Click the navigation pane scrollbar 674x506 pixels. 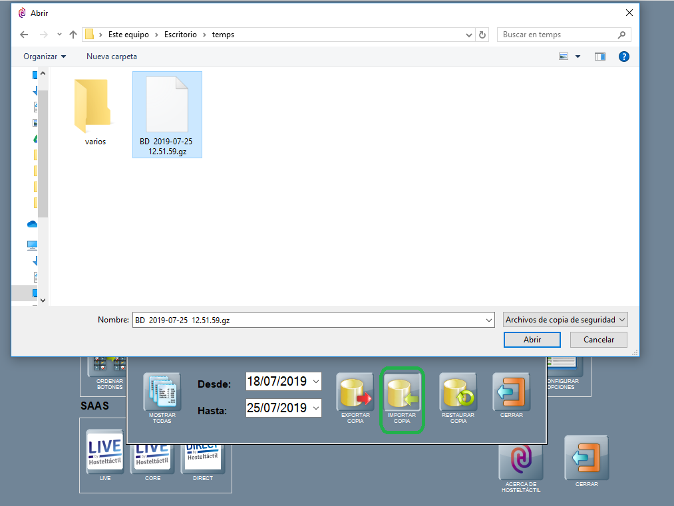pyautogui.click(x=43, y=153)
